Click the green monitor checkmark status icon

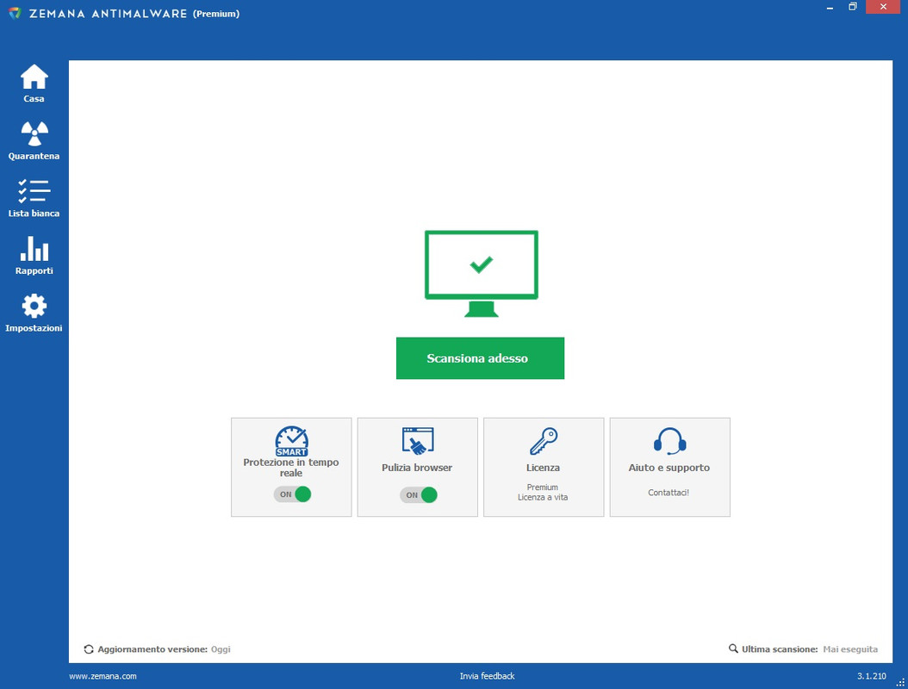pos(482,273)
